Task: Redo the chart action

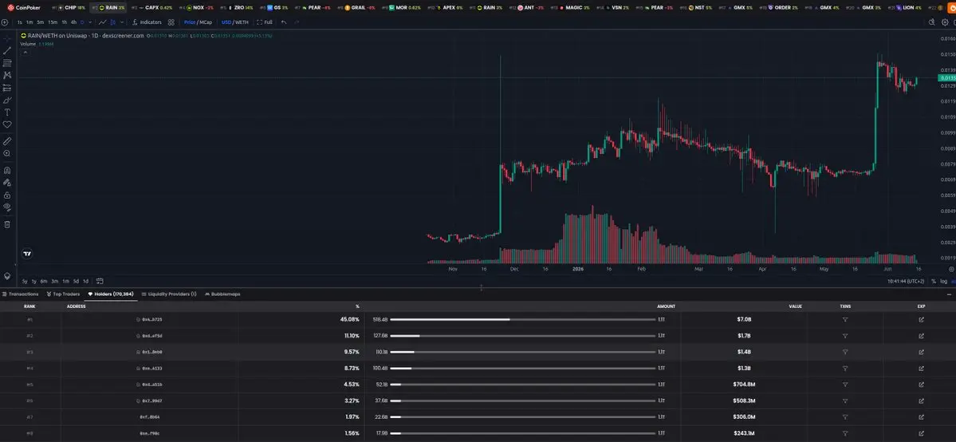Action: (297, 22)
